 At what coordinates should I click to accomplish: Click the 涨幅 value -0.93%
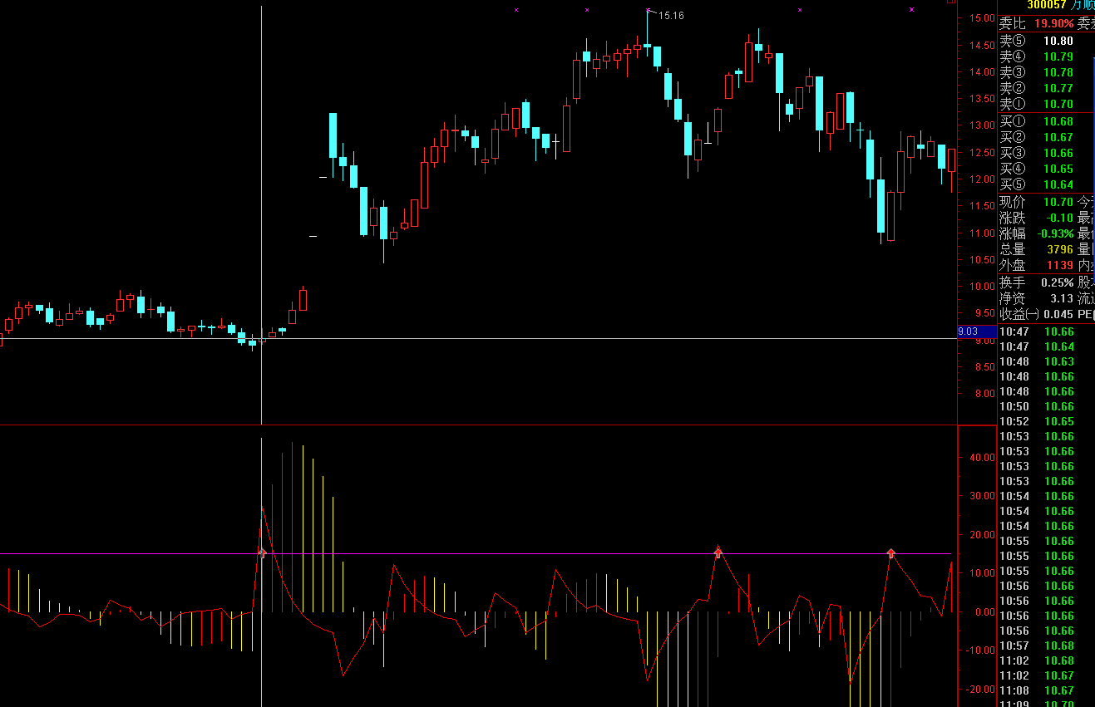coord(1055,233)
